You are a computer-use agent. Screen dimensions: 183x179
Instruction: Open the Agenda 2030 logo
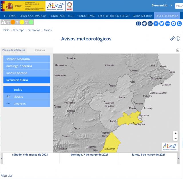(x=69, y=6)
